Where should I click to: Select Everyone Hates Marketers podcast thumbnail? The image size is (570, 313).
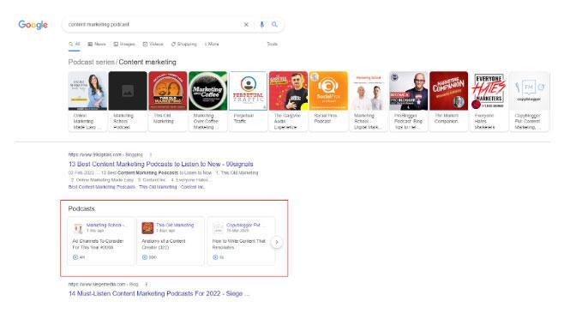pyautogui.click(x=489, y=91)
